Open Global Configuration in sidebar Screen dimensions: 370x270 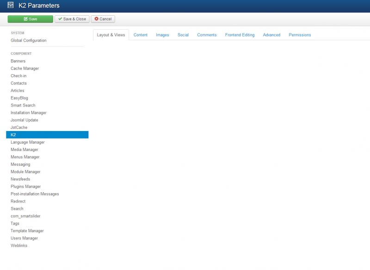tap(29, 40)
